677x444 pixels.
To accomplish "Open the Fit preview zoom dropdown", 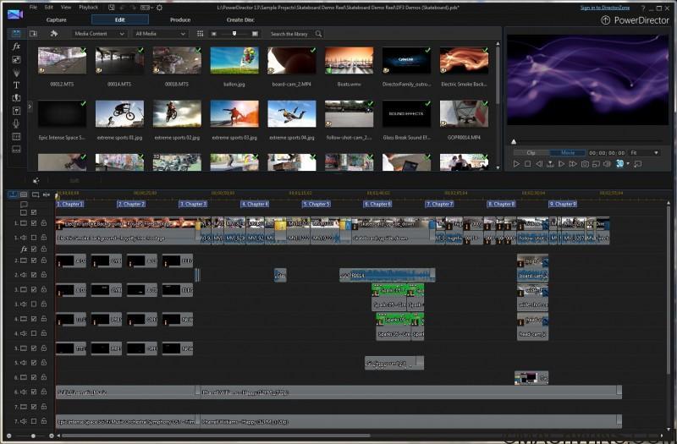I will coord(644,153).
